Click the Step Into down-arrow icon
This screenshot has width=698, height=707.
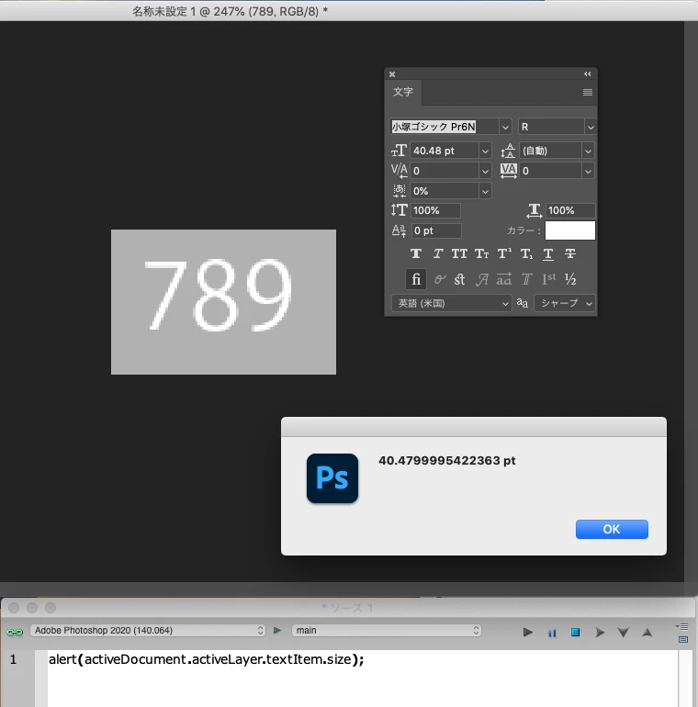[x=624, y=633]
